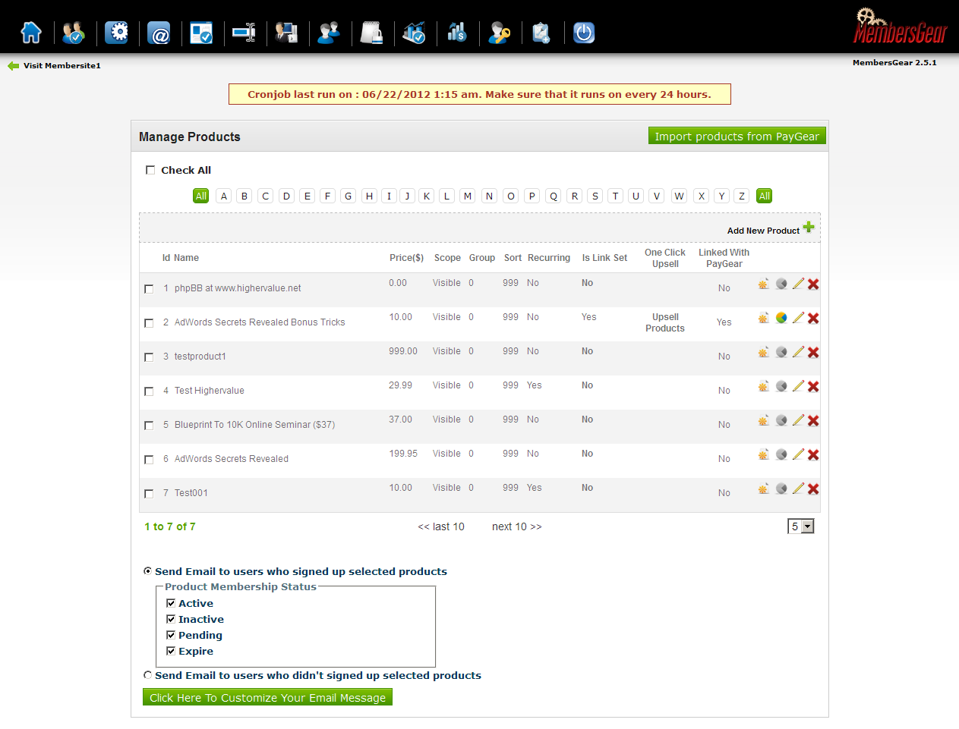This screenshot has width=959, height=729.
Task: Uncheck the Expire membership status
Action: coord(171,651)
